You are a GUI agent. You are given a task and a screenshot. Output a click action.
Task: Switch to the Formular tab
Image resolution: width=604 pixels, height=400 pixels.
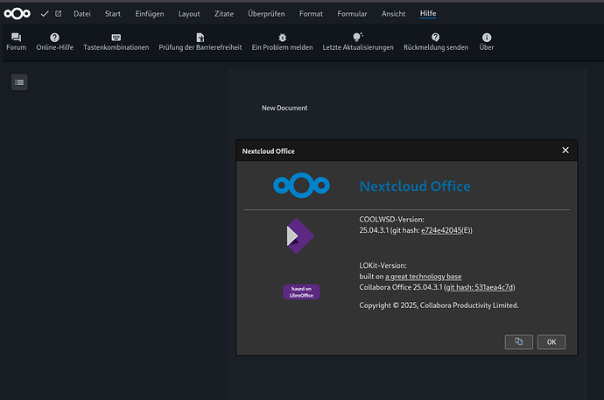(352, 14)
